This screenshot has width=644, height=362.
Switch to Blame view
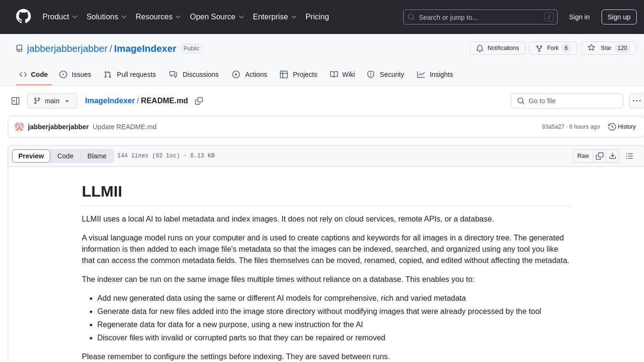[97, 156]
